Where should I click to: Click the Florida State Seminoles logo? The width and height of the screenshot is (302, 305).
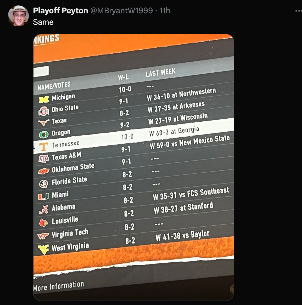click(43, 184)
